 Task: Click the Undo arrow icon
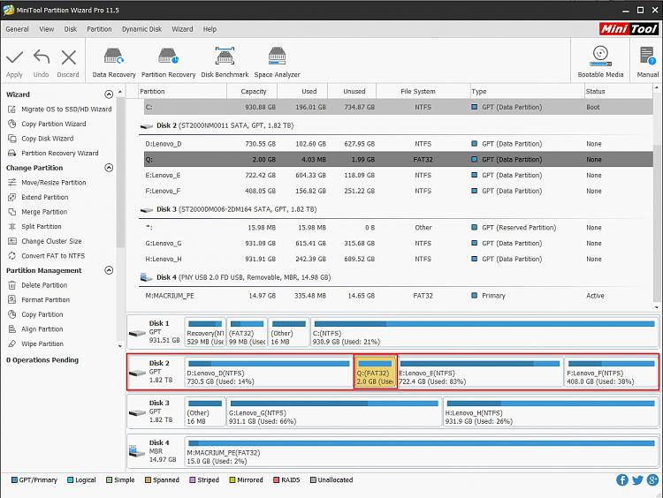pyautogui.click(x=42, y=57)
